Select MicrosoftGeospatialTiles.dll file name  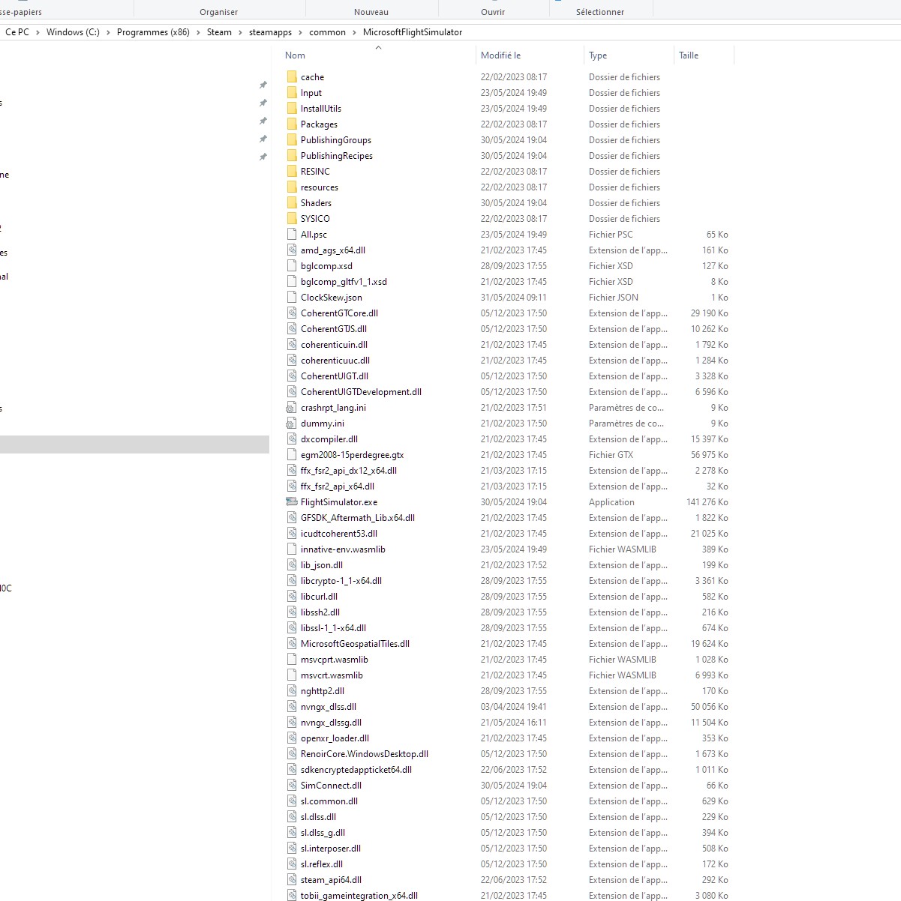[x=355, y=644]
